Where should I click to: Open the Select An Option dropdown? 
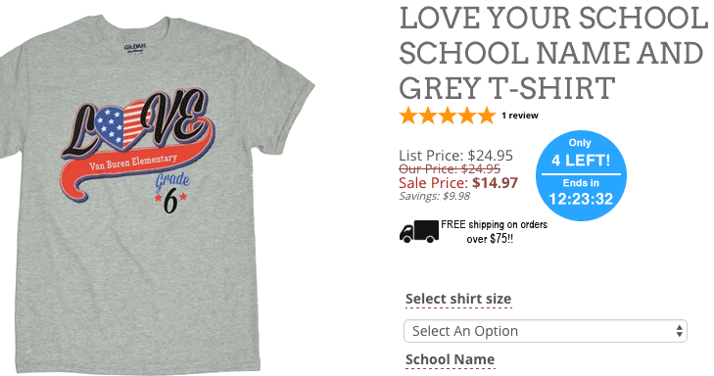(x=546, y=331)
